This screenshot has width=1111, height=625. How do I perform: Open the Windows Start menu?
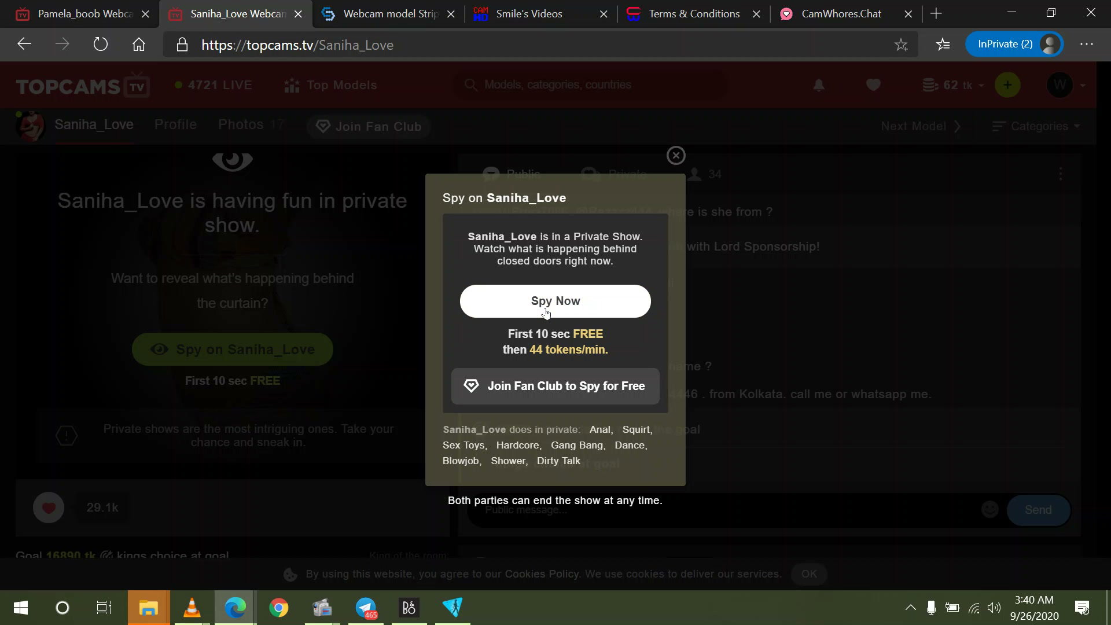[x=21, y=608]
